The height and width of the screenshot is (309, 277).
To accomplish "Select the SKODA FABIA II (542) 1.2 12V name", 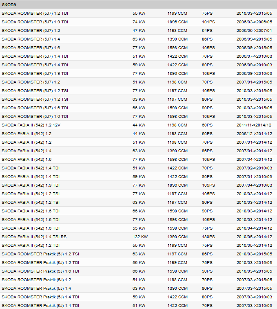I will (x=31, y=125).
